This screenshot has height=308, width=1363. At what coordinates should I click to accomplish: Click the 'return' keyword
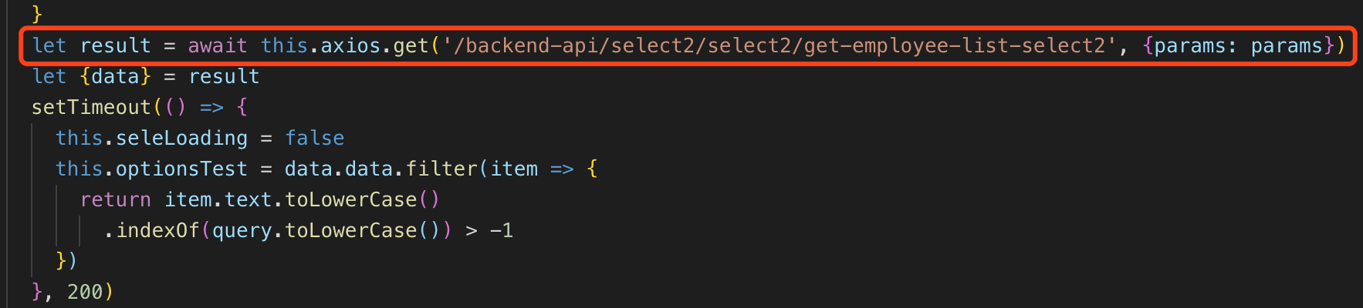(x=116, y=200)
